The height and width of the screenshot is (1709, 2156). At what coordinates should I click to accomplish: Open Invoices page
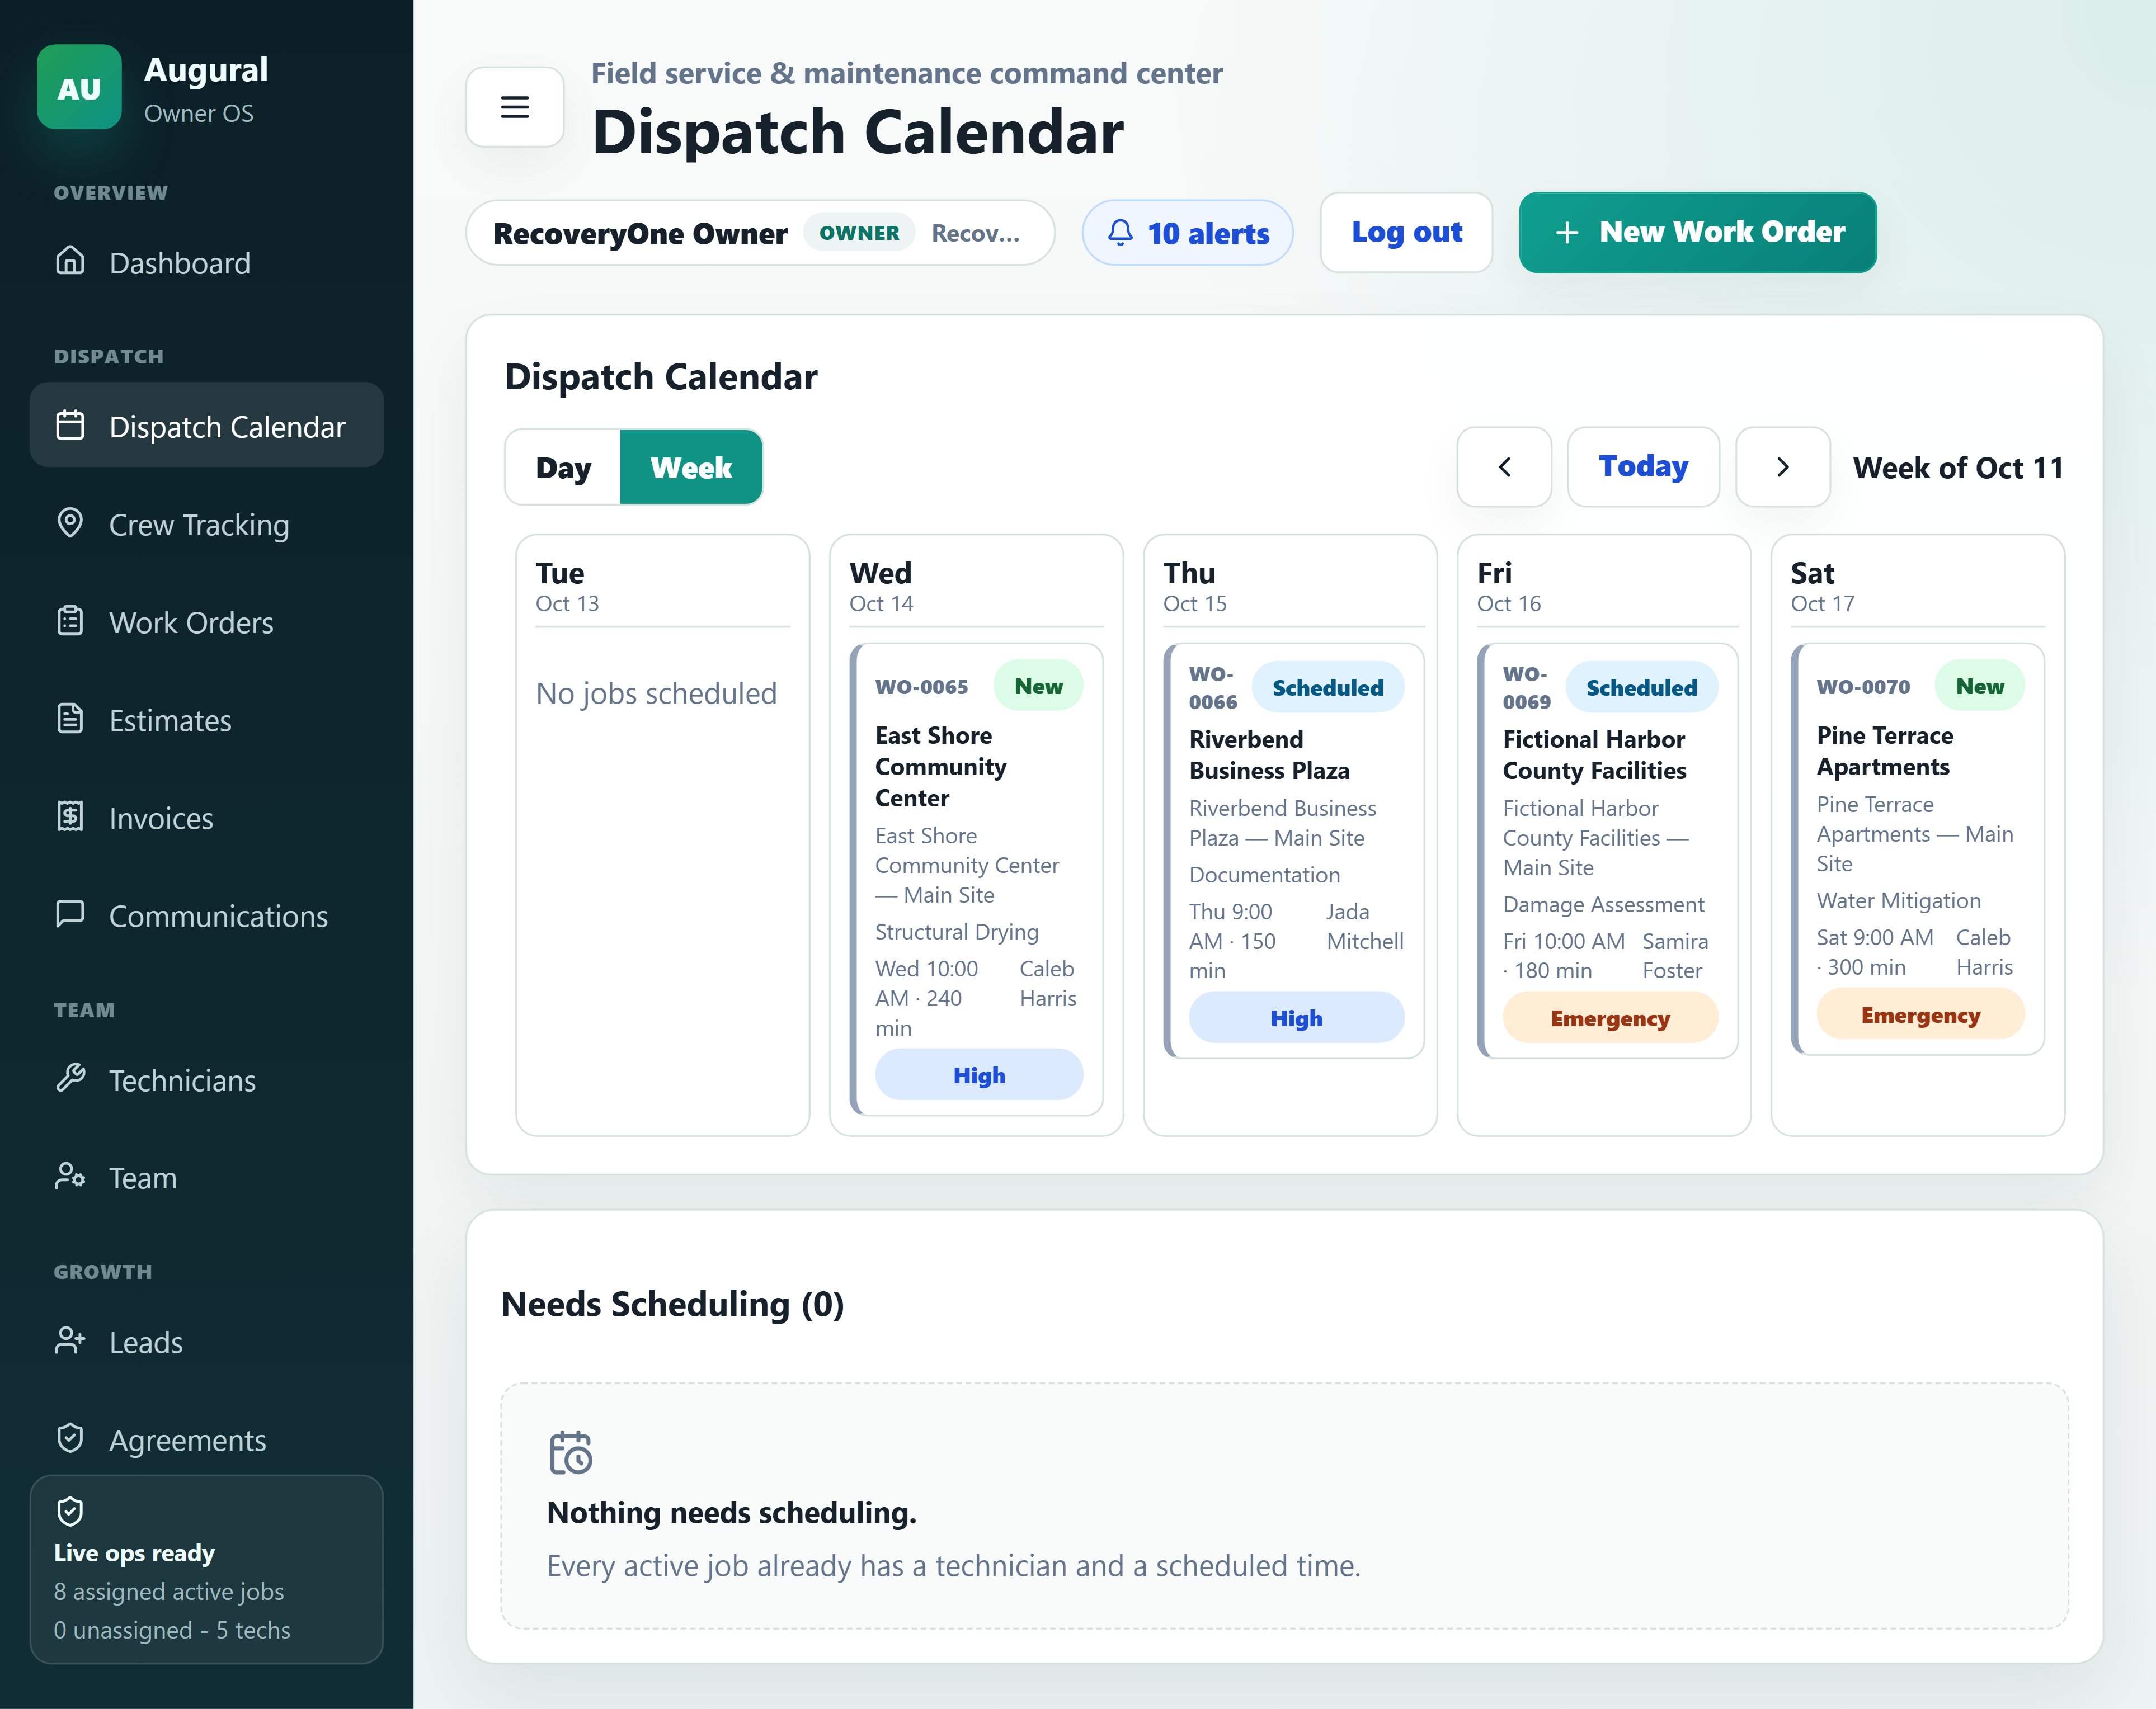pos(207,818)
